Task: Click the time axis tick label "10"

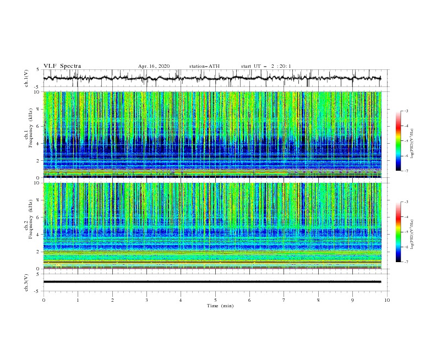Action: [387, 300]
